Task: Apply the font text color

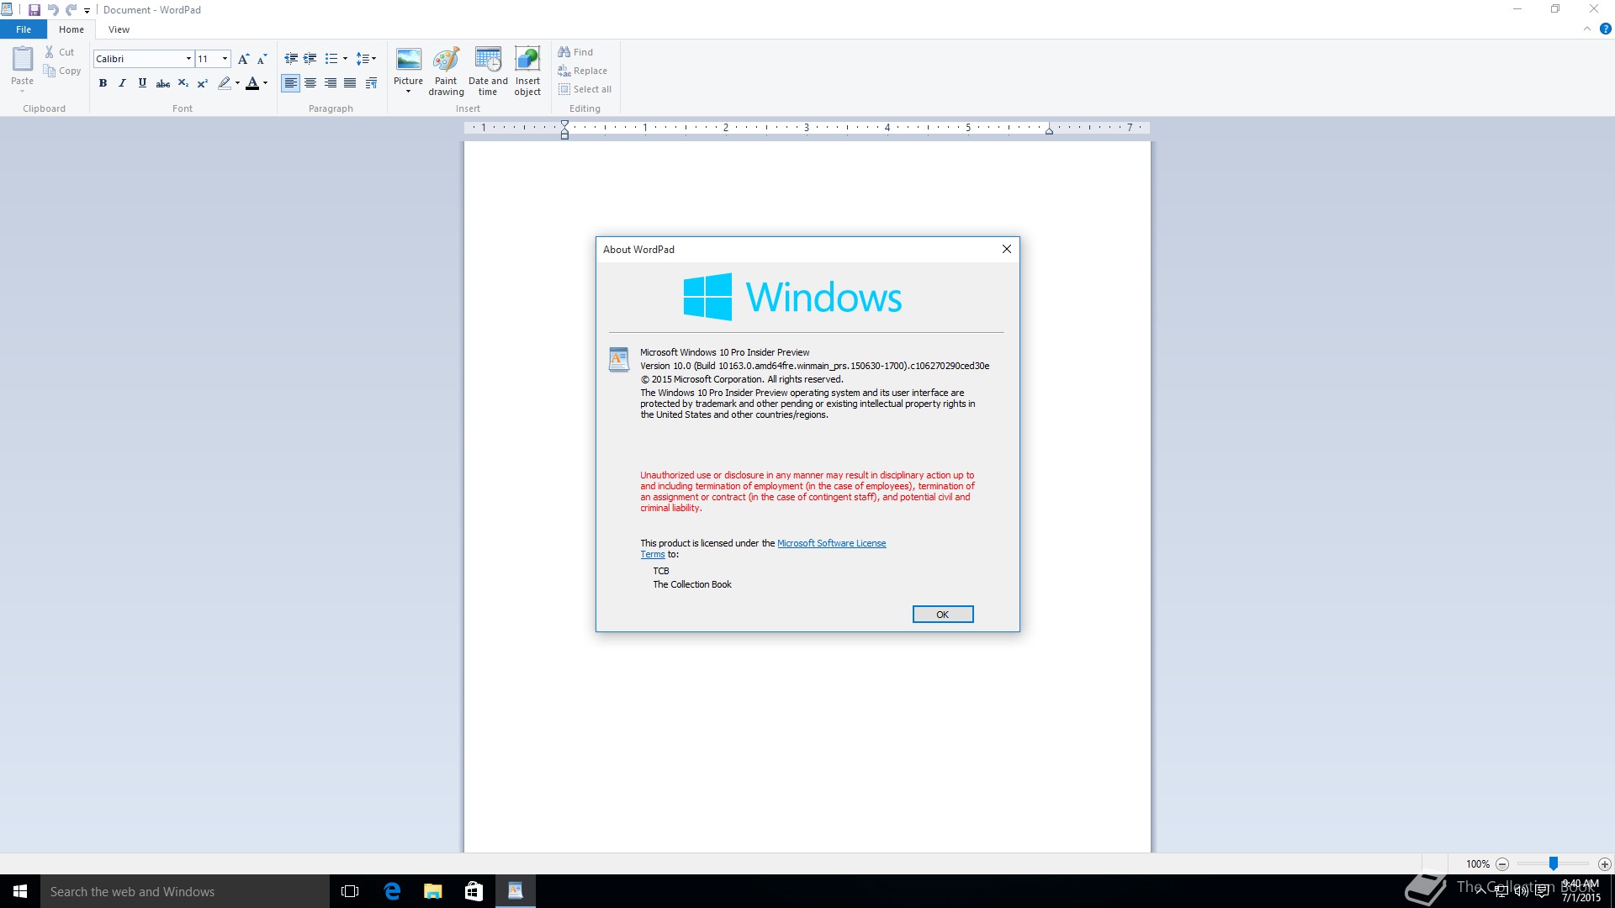Action: 252,83
